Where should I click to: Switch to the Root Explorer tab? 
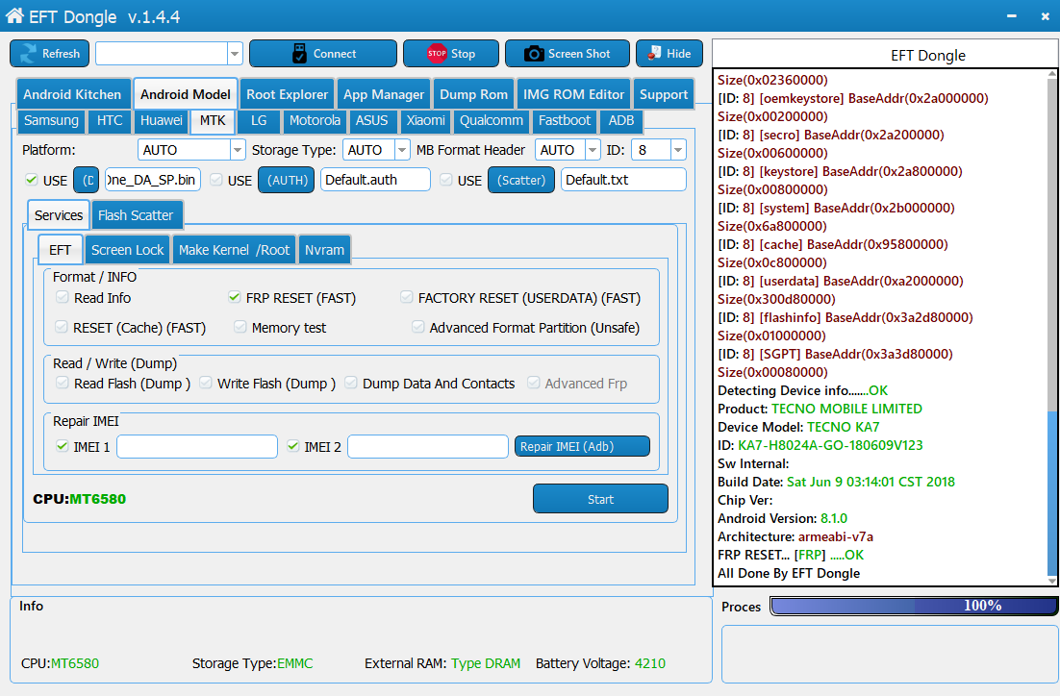click(x=288, y=94)
